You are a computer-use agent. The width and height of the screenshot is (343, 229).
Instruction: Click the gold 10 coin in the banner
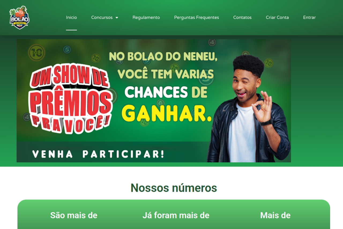point(36,53)
